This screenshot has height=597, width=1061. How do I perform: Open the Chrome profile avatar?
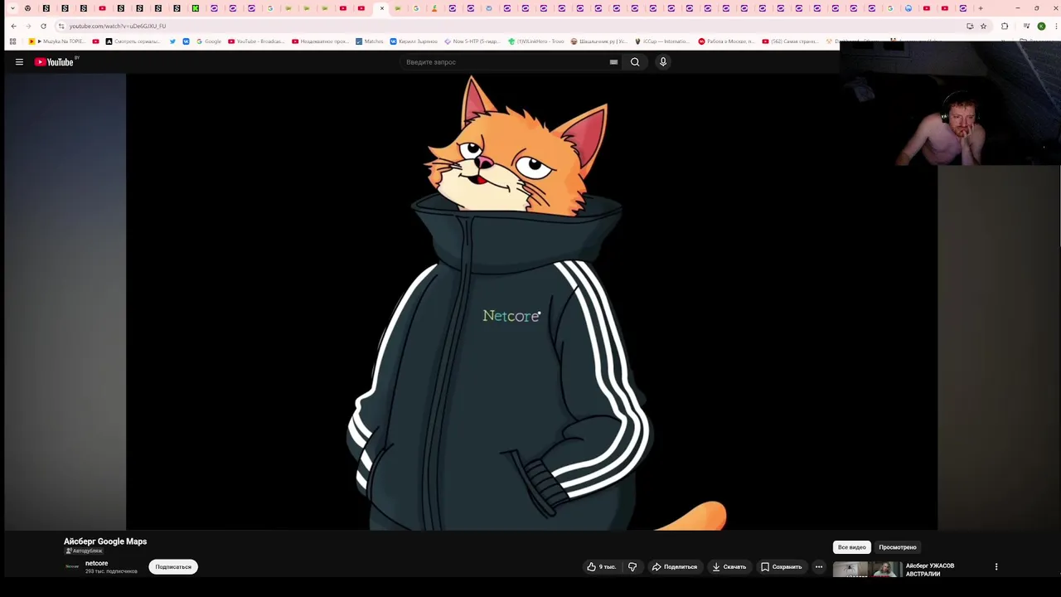pos(1041,26)
